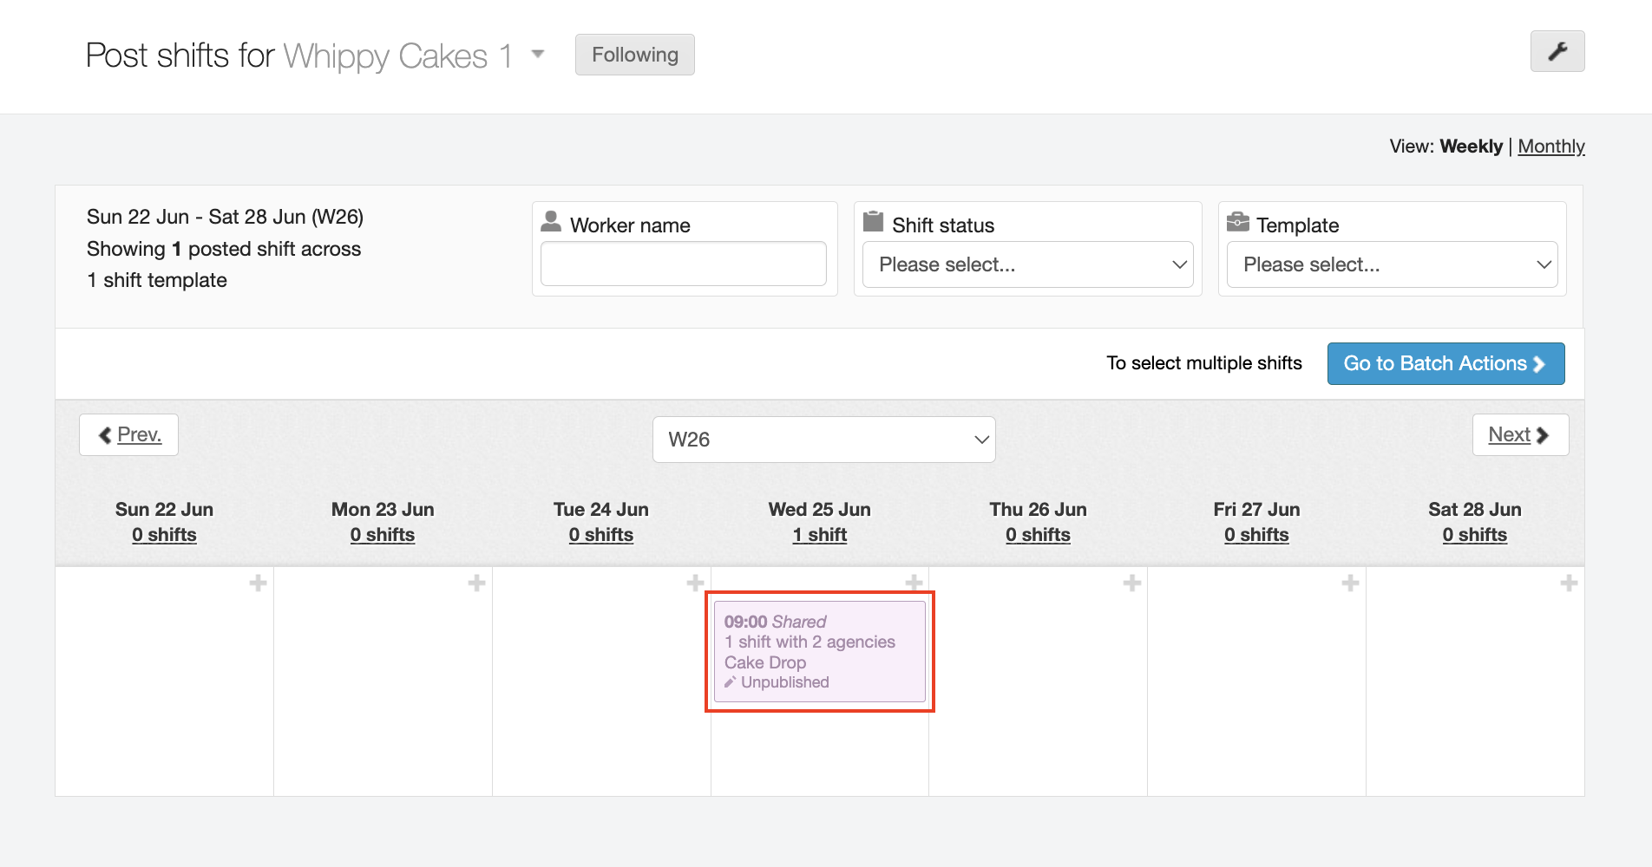Image resolution: width=1652 pixels, height=867 pixels.
Task: Open the 09:00 Cake Drop shift card
Action: click(x=819, y=652)
